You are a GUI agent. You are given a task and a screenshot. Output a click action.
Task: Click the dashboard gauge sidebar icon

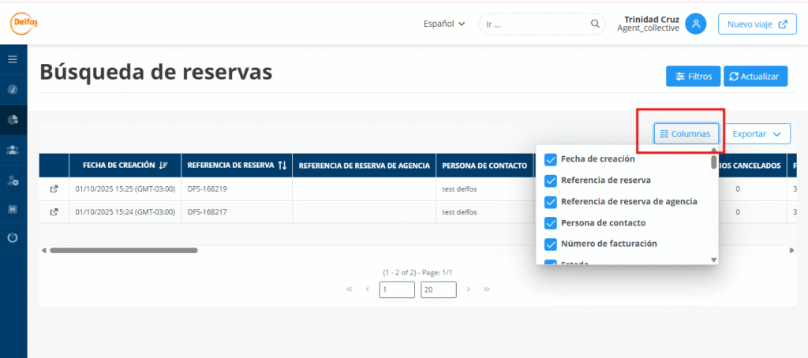coord(13,89)
